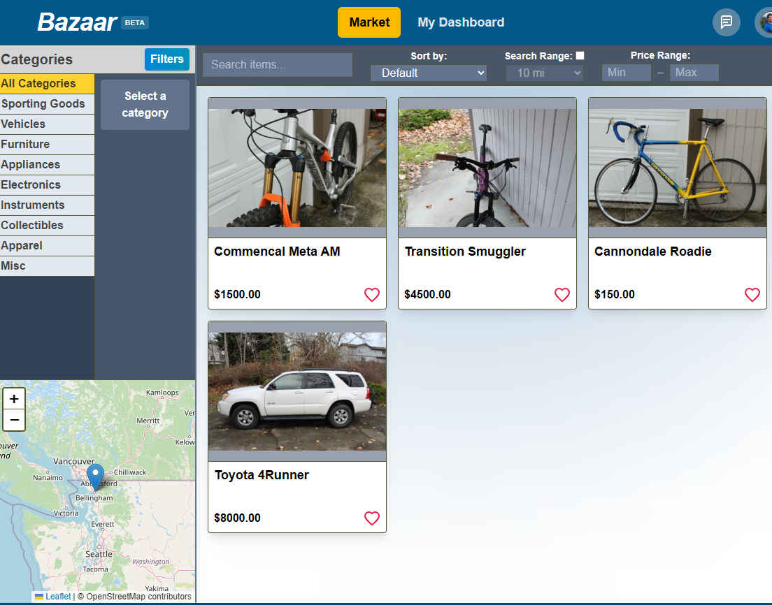The height and width of the screenshot is (605, 772).
Task: Click the Filters button
Action: (x=166, y=59)
